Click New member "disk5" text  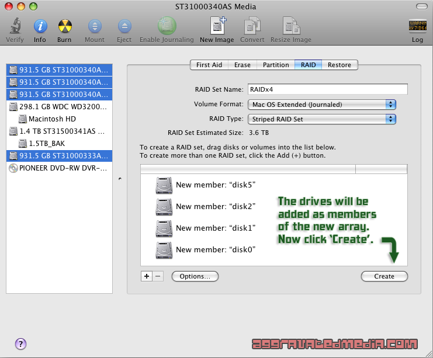(x=216, y=185)
